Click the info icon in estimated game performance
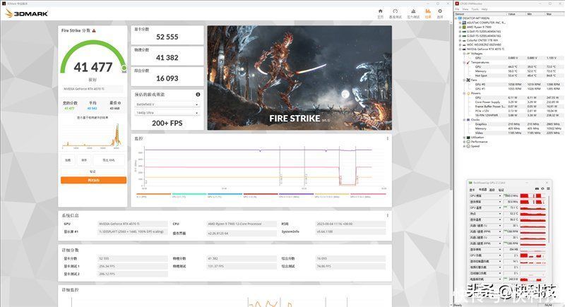The image size is (565, 307). (x=198, y=95)
